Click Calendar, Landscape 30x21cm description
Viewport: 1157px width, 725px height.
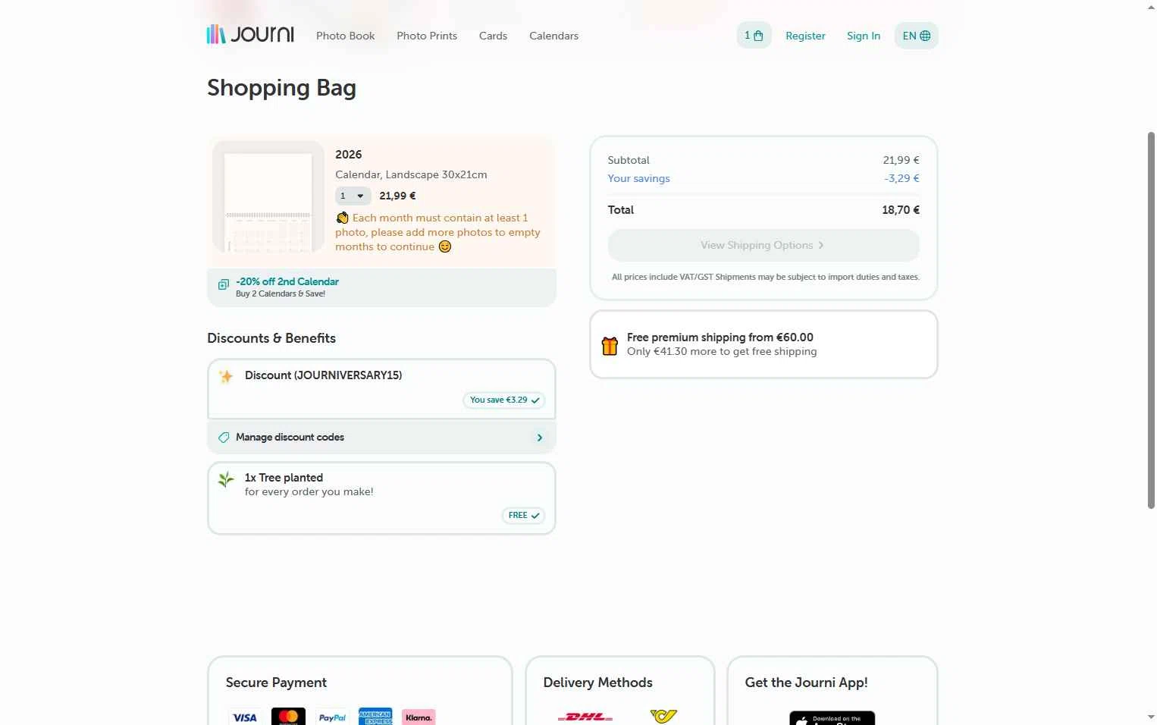point(411,174)
